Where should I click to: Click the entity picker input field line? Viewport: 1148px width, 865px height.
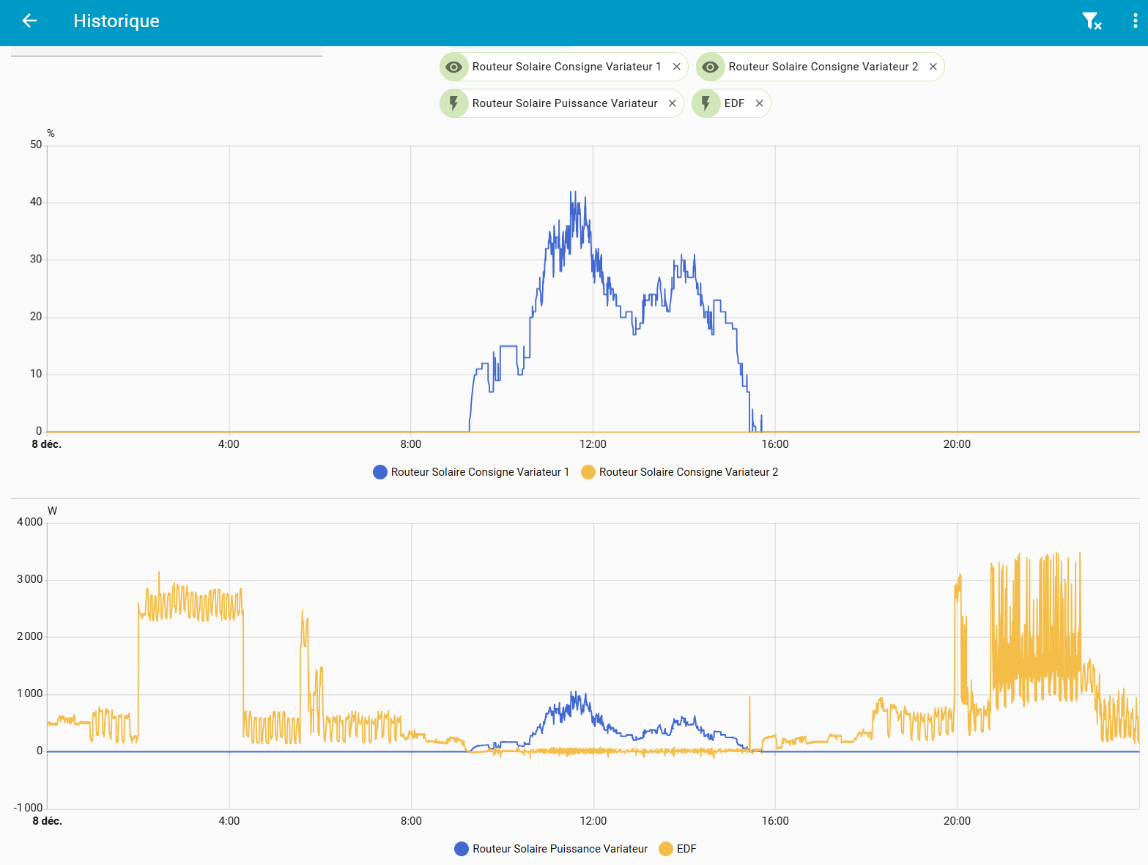[x=166, y=53]
